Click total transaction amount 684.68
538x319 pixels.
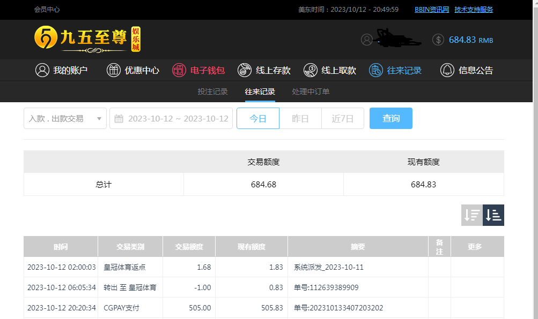(263, 185)
